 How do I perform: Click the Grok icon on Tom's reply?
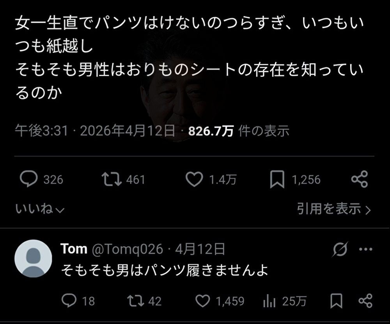coord(340,249)
